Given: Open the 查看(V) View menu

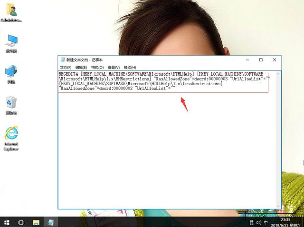Looking at the screenshot, I should (114, 68).
